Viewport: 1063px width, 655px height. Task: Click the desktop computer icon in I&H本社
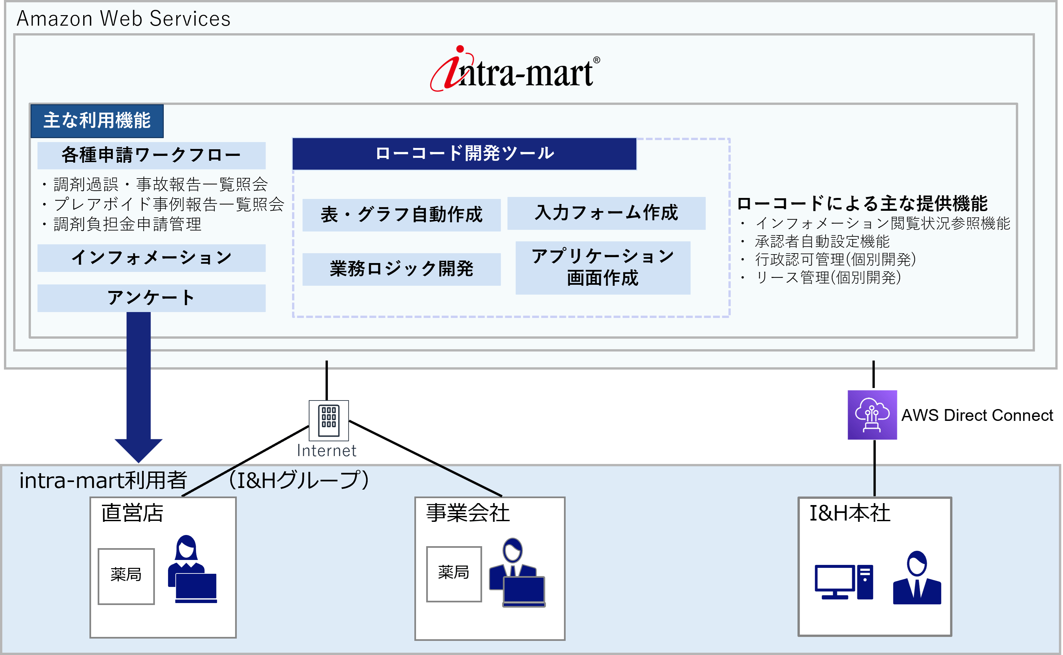pyautogui.click(x=843, y=582)
